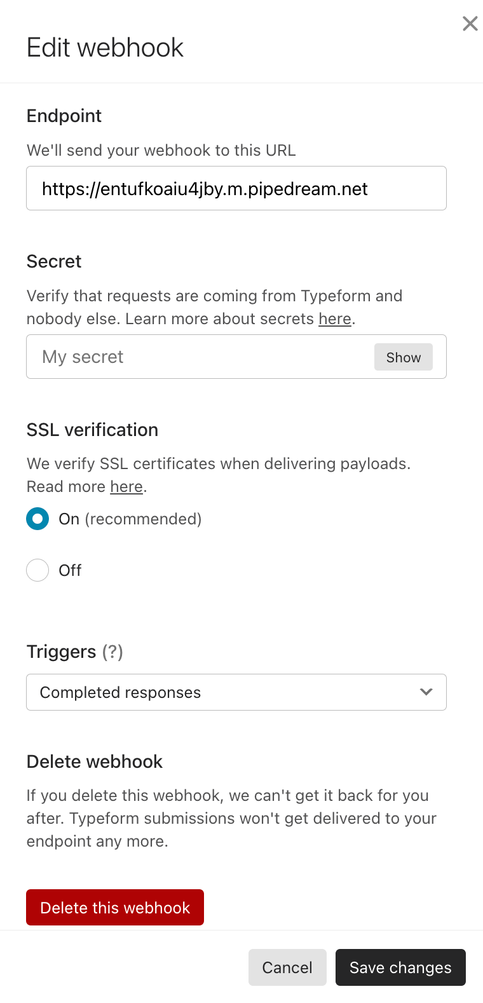Click the Show button to reveal the secret
The image size is (483, 1003).
click(403, 357)
